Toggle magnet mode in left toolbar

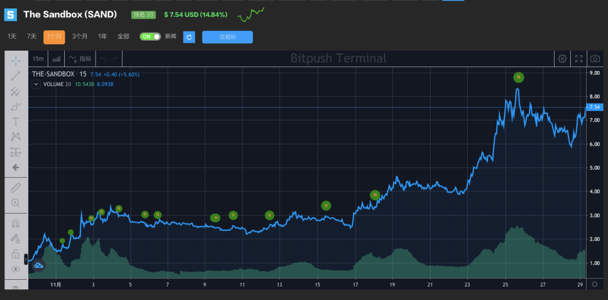16,223
